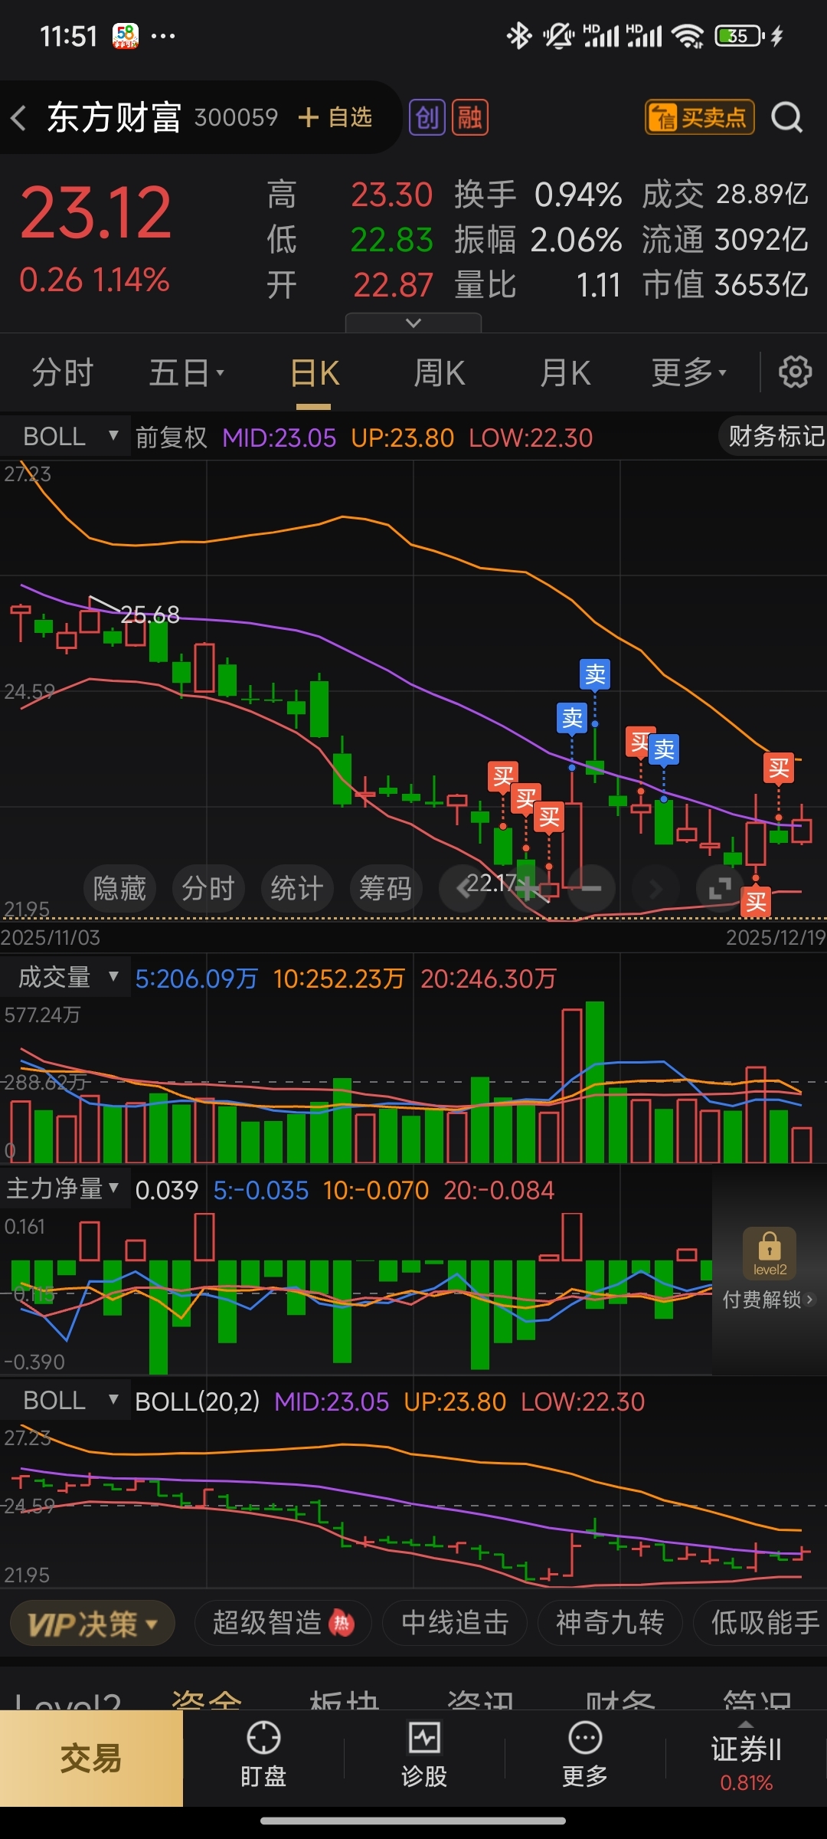Tap the topmost 卖 marker on the chart

click(x=595, y=674)
